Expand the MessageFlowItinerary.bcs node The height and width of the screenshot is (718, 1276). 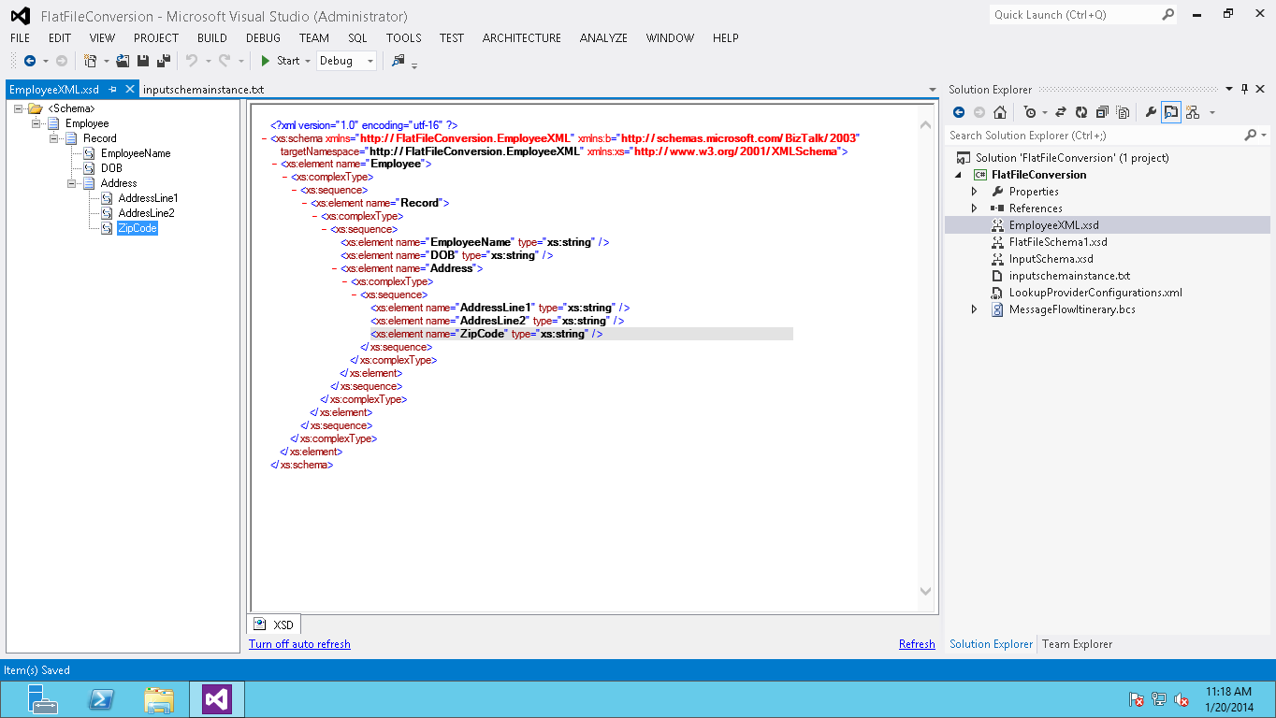tap(974, 309)
